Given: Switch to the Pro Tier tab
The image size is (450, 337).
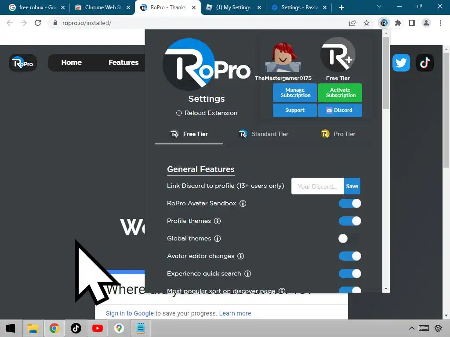Looking at the screenshot, I should point(338,134).
